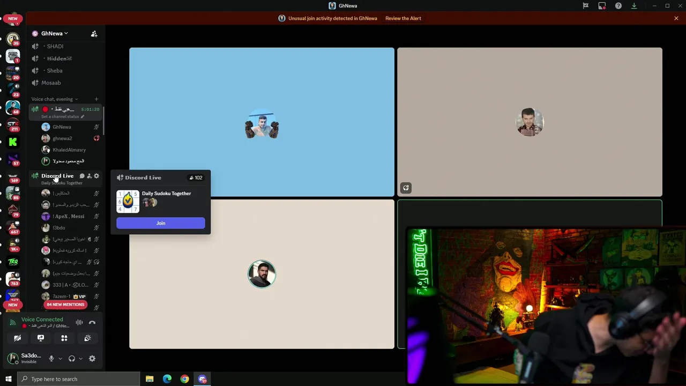686x386 pixels.
Task: Click the Discord Live stage channel
Action: tap(57, 176)
